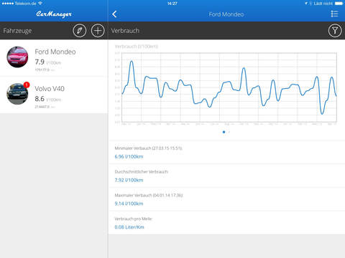Open the Minimaler Verbrauch 6.96 l/100km row
Viewport: 345px width, 258px height.
click(x=227, y=152)
